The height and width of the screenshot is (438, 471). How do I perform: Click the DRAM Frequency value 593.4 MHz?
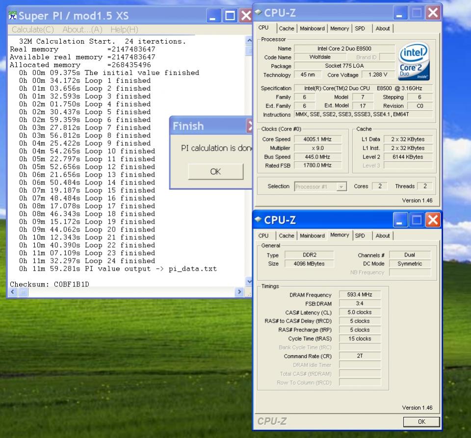[360, 295]
